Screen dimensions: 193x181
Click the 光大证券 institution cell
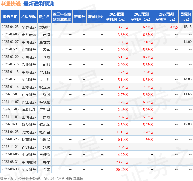pos(29,132)
